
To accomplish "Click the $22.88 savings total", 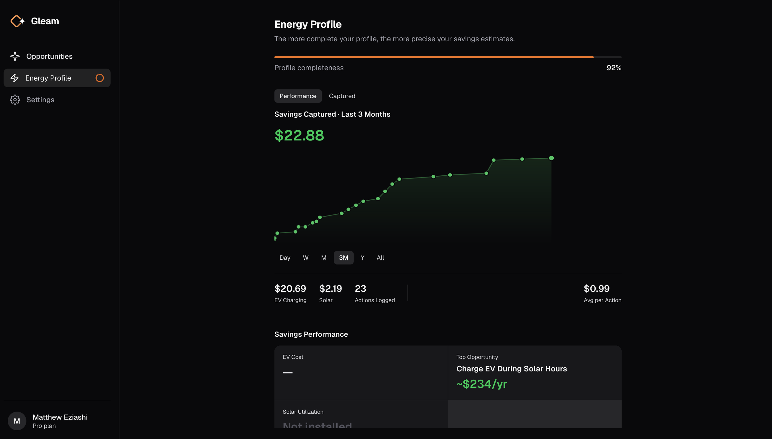I will (299, 135).
